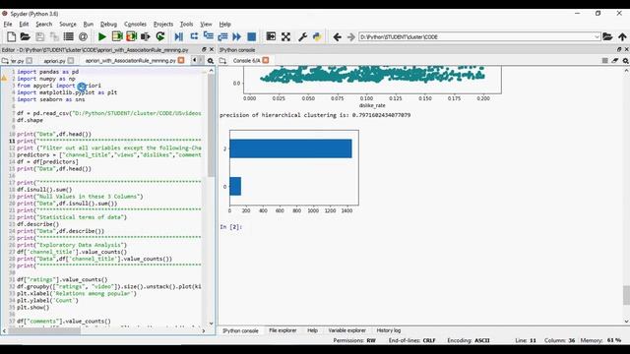Click the Step return debug icon

[x=222, y=37]
